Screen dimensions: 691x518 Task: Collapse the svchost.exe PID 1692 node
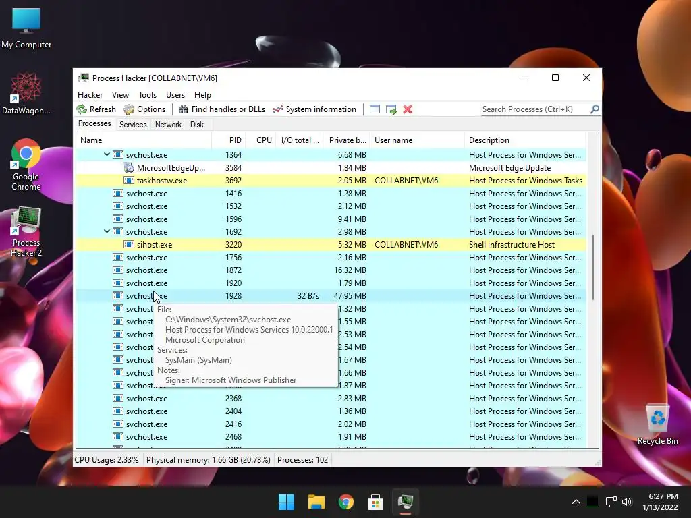click(107, 231)
